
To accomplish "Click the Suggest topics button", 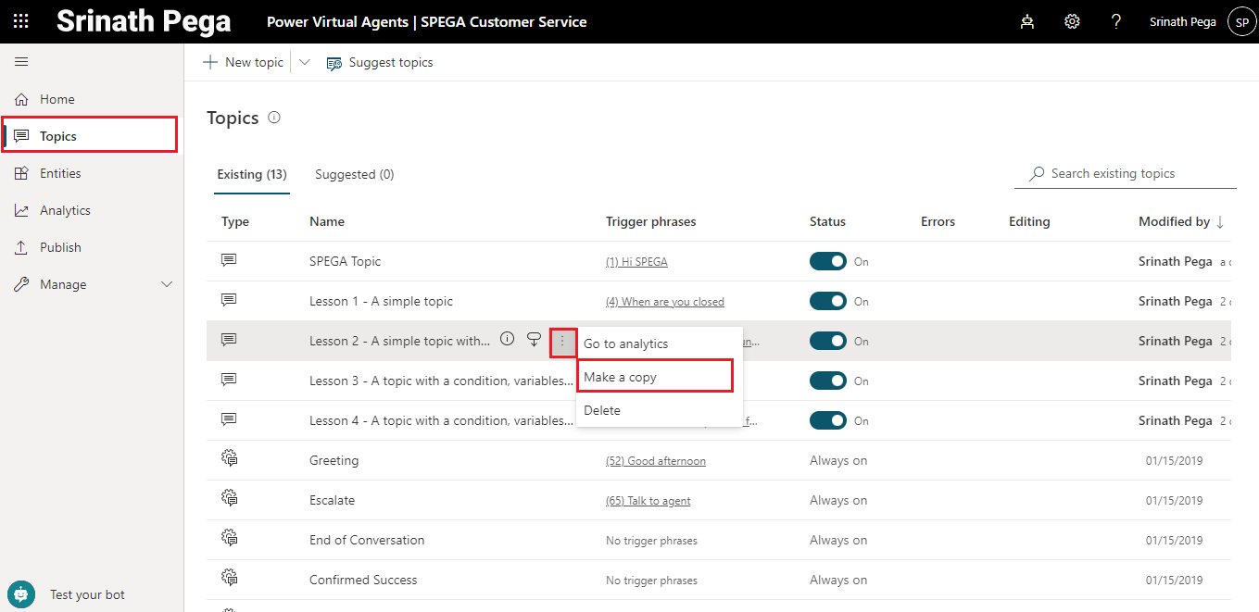I will click(x=380, y=62).
